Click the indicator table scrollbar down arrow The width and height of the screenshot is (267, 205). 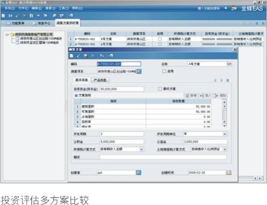pos(225,126)
